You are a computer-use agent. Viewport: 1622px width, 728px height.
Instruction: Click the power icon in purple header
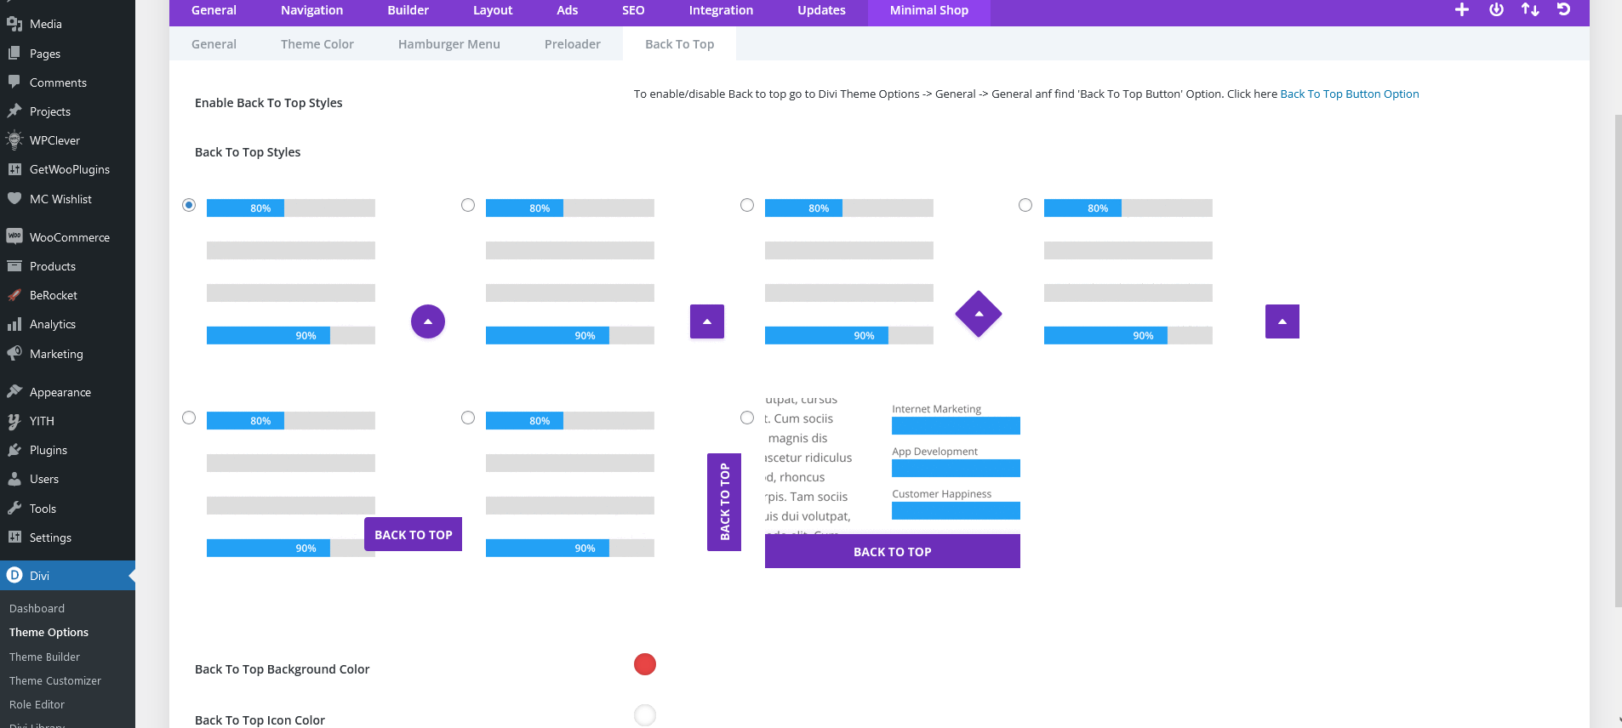tap(1496, 9)
